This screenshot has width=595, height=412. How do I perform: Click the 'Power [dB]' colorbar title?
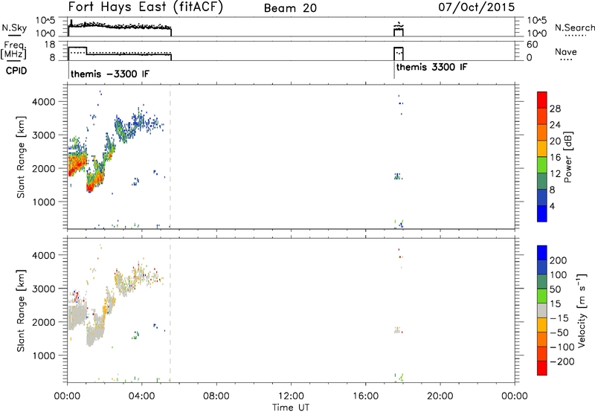pyautogui.click(x=568, y=157)
